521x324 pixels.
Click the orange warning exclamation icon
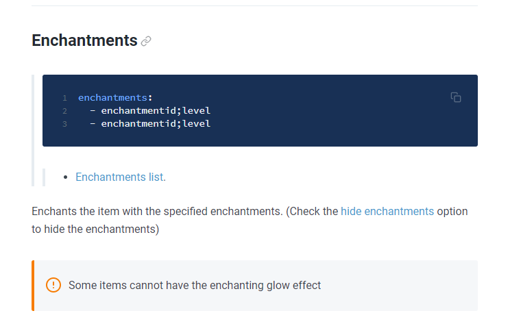click(53, 285)
